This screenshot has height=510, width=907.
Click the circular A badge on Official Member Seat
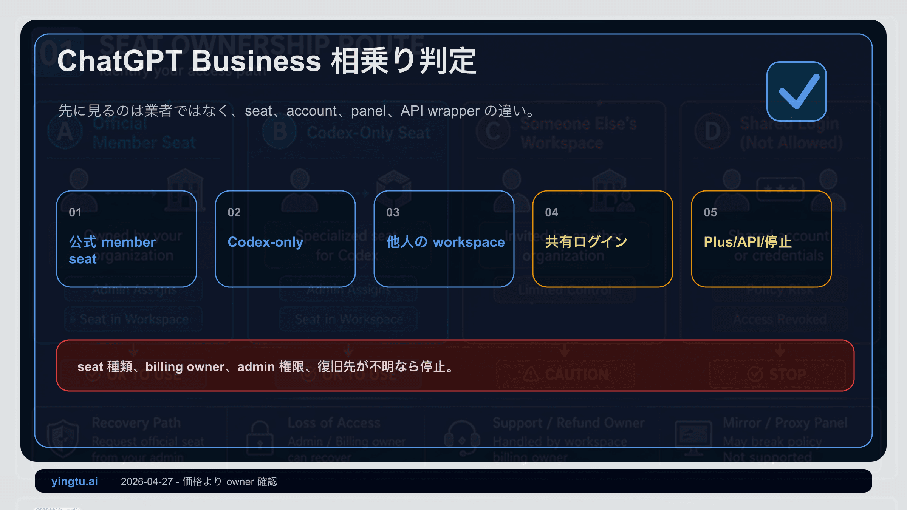pyautogui.click(x=65, y=131)
